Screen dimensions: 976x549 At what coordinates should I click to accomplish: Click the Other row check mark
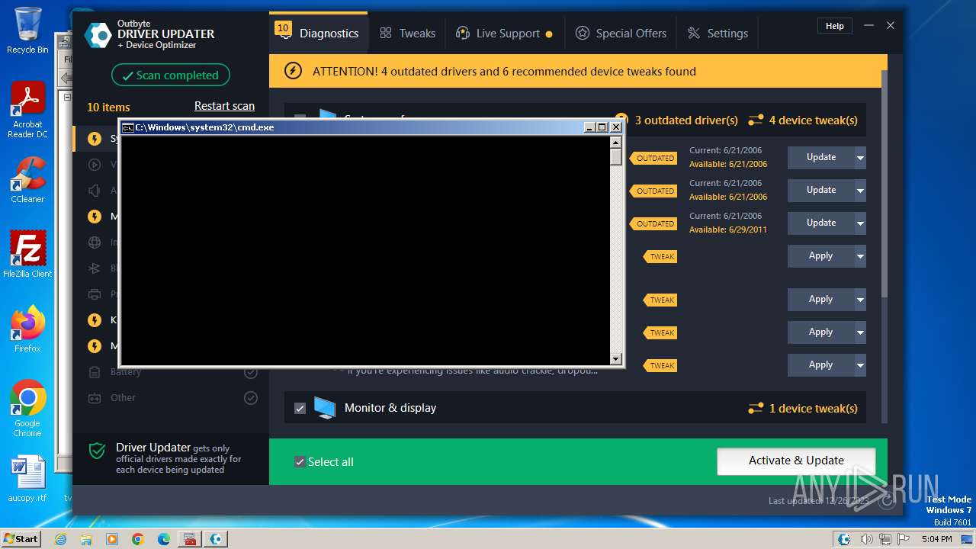click(x=250, y=398)
